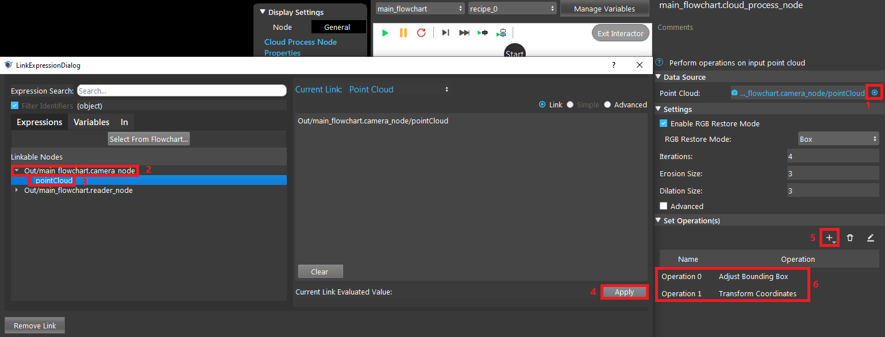Step to the next node with the single-step icon
The height and width of the screenshot is (337, 885).
tap(445, 33)
